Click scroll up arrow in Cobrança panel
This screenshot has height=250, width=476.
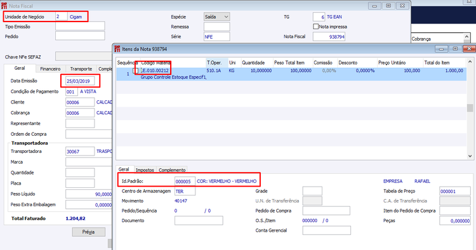(467, 37)
